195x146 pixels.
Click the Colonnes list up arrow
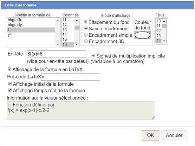coord(77,20)
